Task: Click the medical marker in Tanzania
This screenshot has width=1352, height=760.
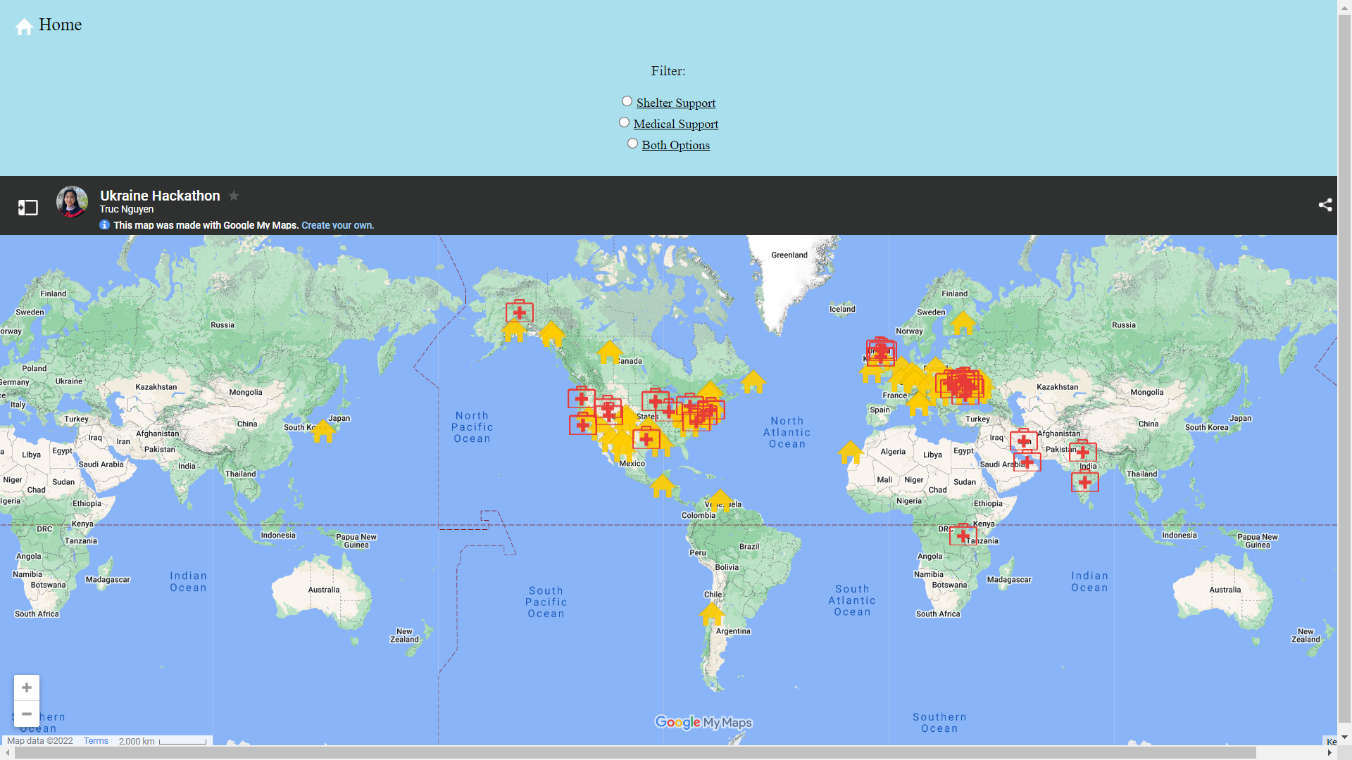Action: click(963, 535)
